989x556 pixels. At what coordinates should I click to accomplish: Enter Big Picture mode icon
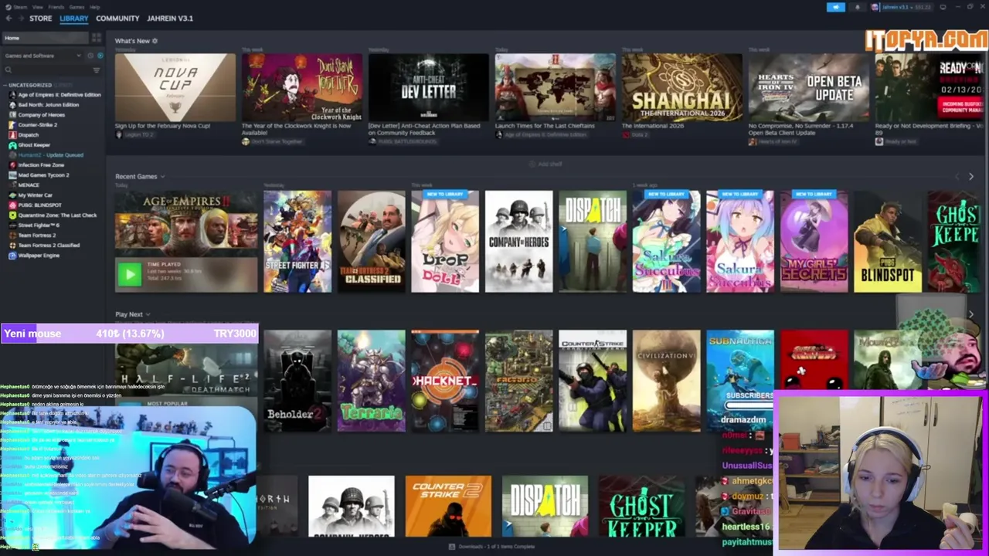[x=943, y=7]
